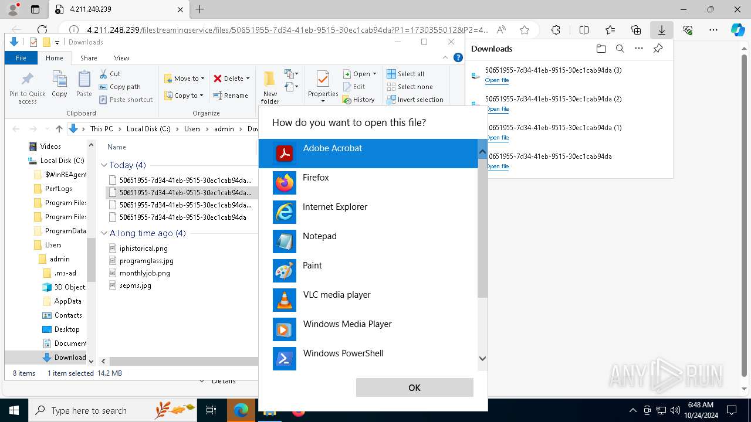
Task: Select Local Disk (C:) in navigation tree
Action: pos(56,161)
